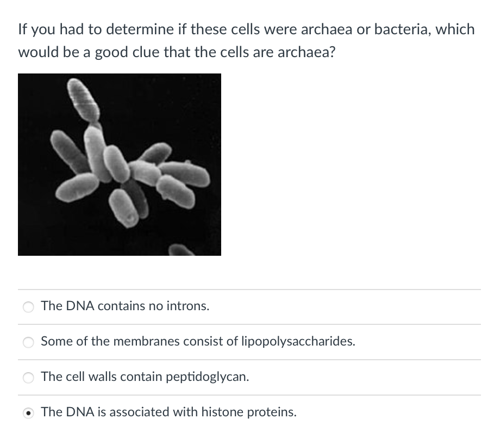Select the 'lipopolysaccharides' answer radio button
The image size is (488, 431).
coord(28,342)
